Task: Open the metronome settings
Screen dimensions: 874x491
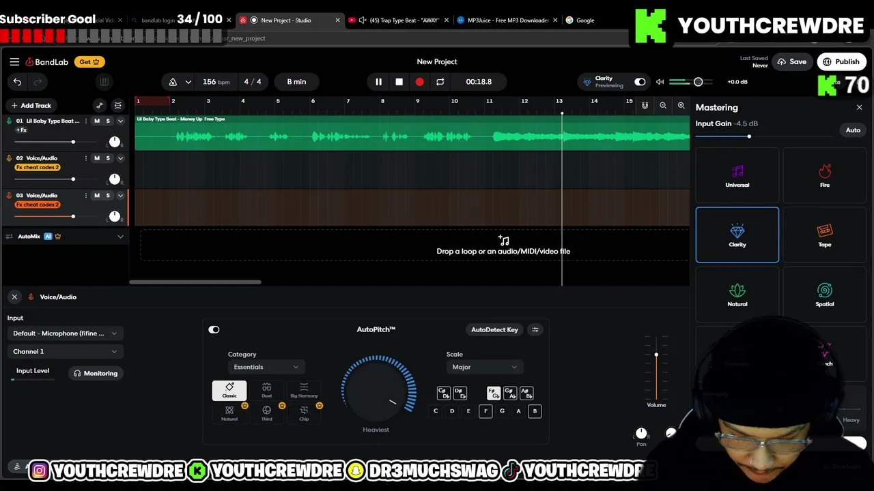Action: (x=173, y=82)
